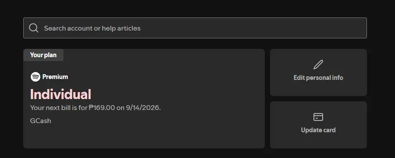Click the right end of the search bar

pyautogui.click(x=358, y=28)
